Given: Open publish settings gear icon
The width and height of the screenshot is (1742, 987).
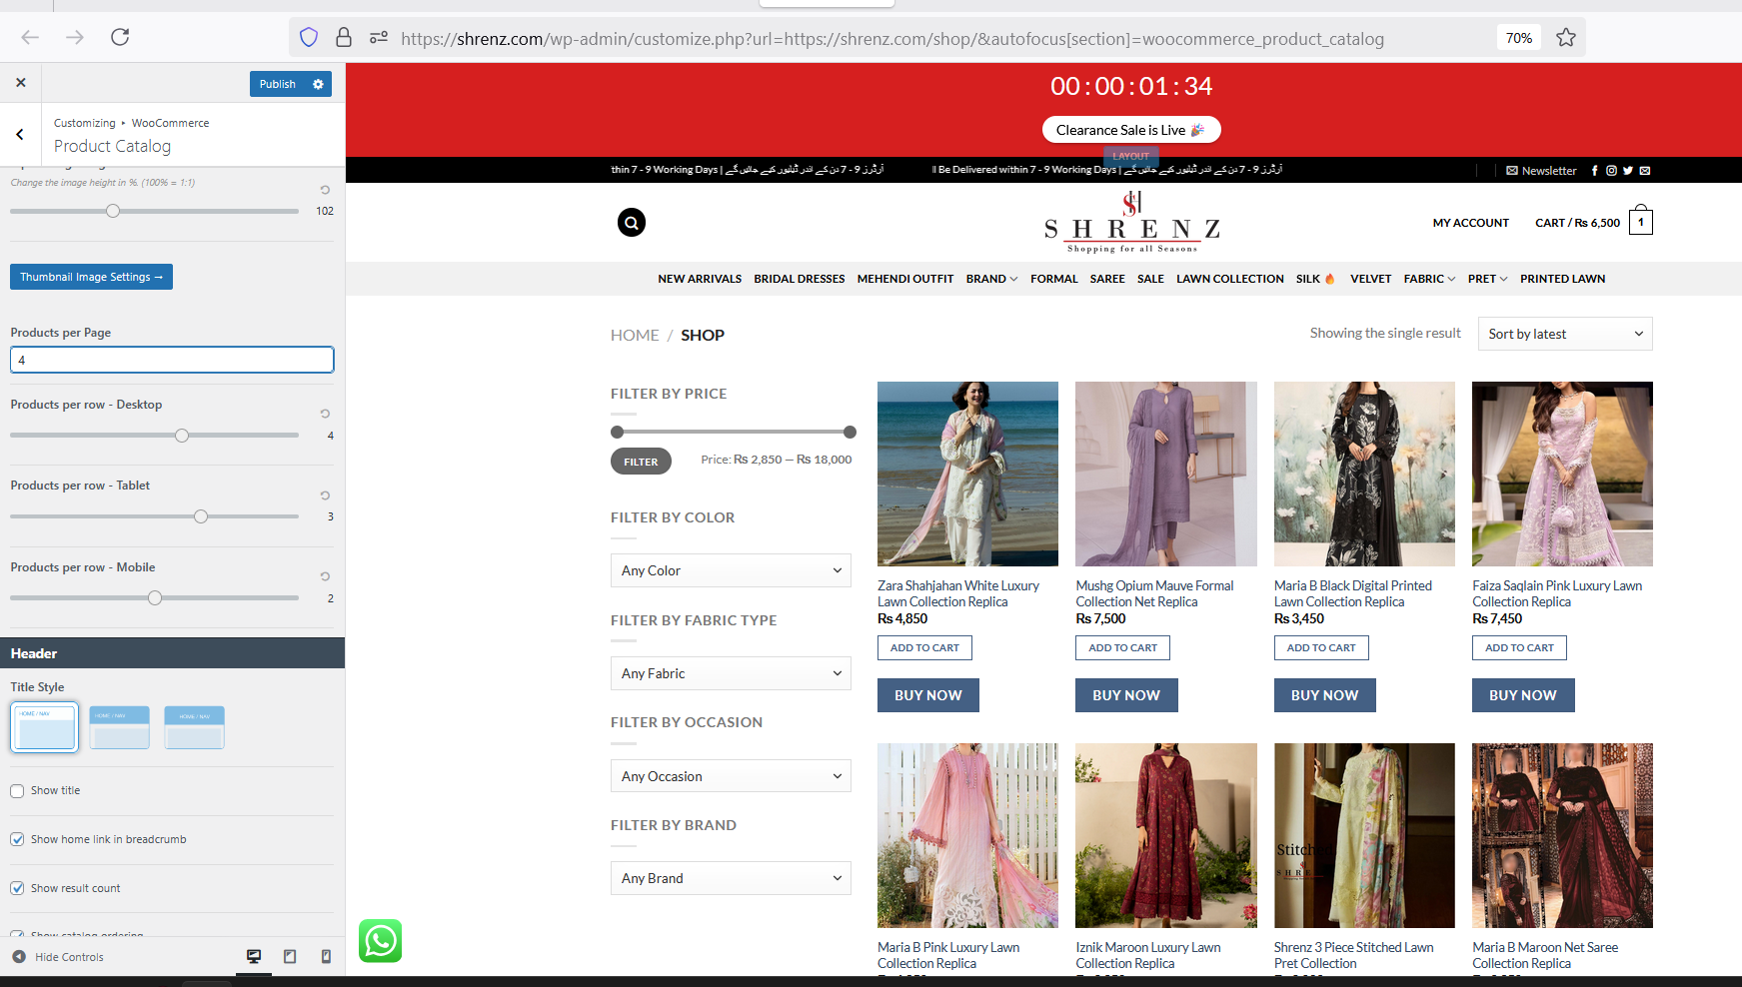Looking at the screenshot, I should click(318, 84).
